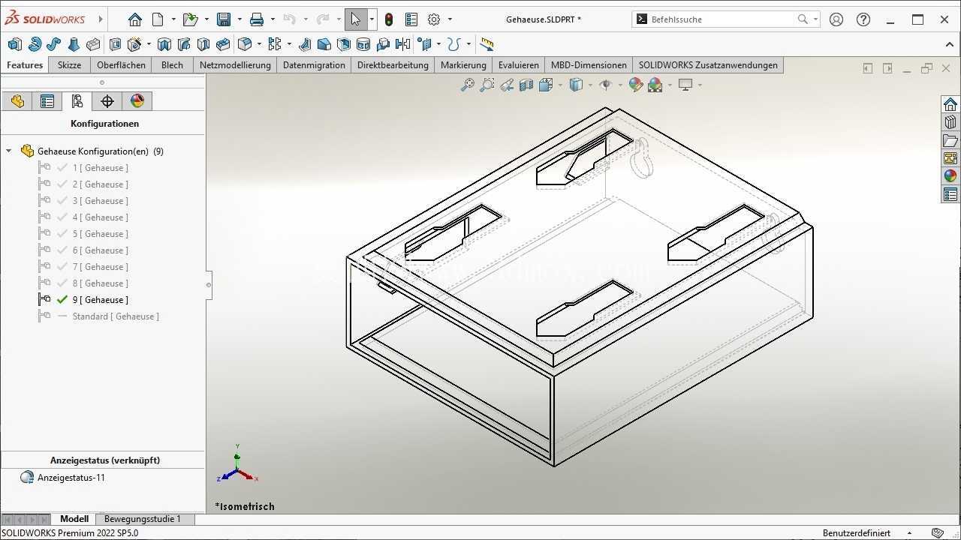Open the Display Style dropdown arrow
The width and height of the screenshot is (961, 540).
590,85
